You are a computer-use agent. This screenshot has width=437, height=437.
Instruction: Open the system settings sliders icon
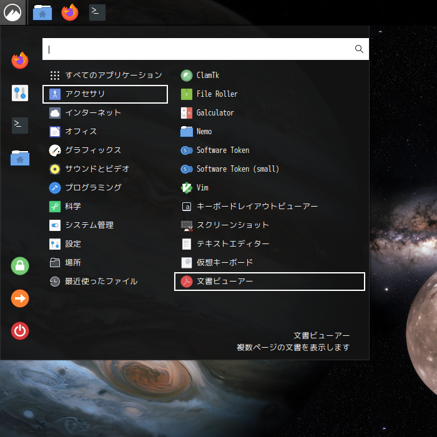click(x=20, y=93)
